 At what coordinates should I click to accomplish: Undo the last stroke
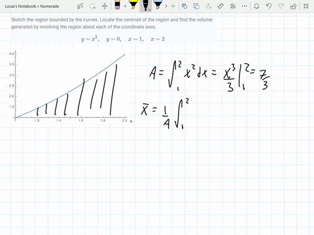coord(269,6)
